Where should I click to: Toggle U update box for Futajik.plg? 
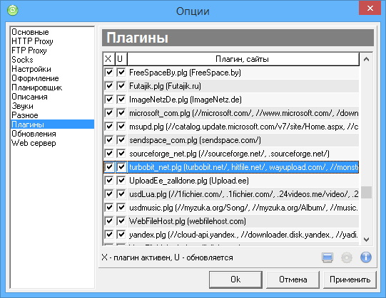pos(121,86)
